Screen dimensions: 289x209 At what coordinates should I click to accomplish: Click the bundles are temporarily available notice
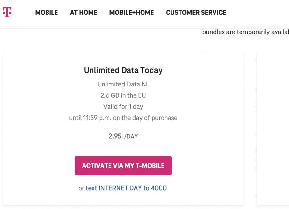246,32
